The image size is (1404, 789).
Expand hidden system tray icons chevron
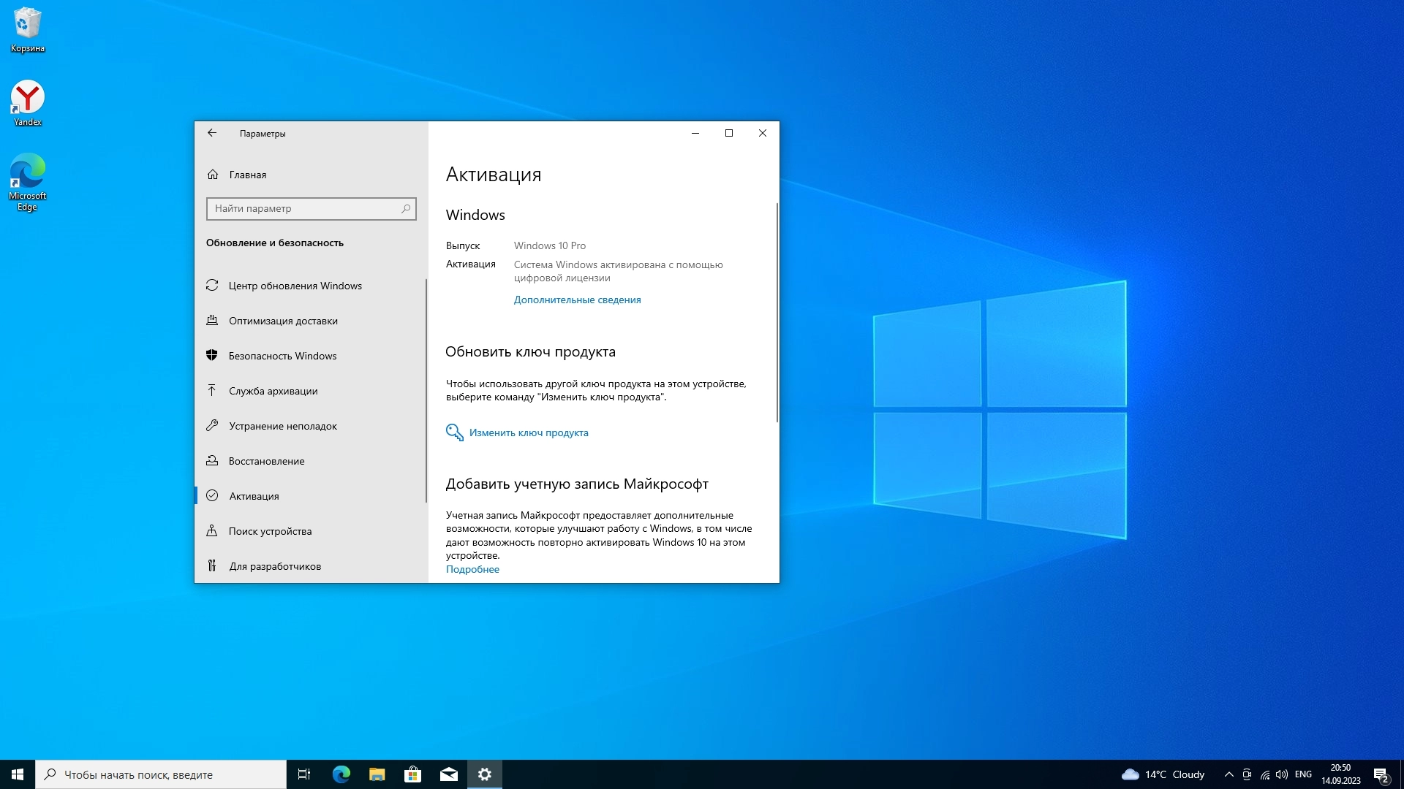pyautogui.click(x=1228, y=774)
